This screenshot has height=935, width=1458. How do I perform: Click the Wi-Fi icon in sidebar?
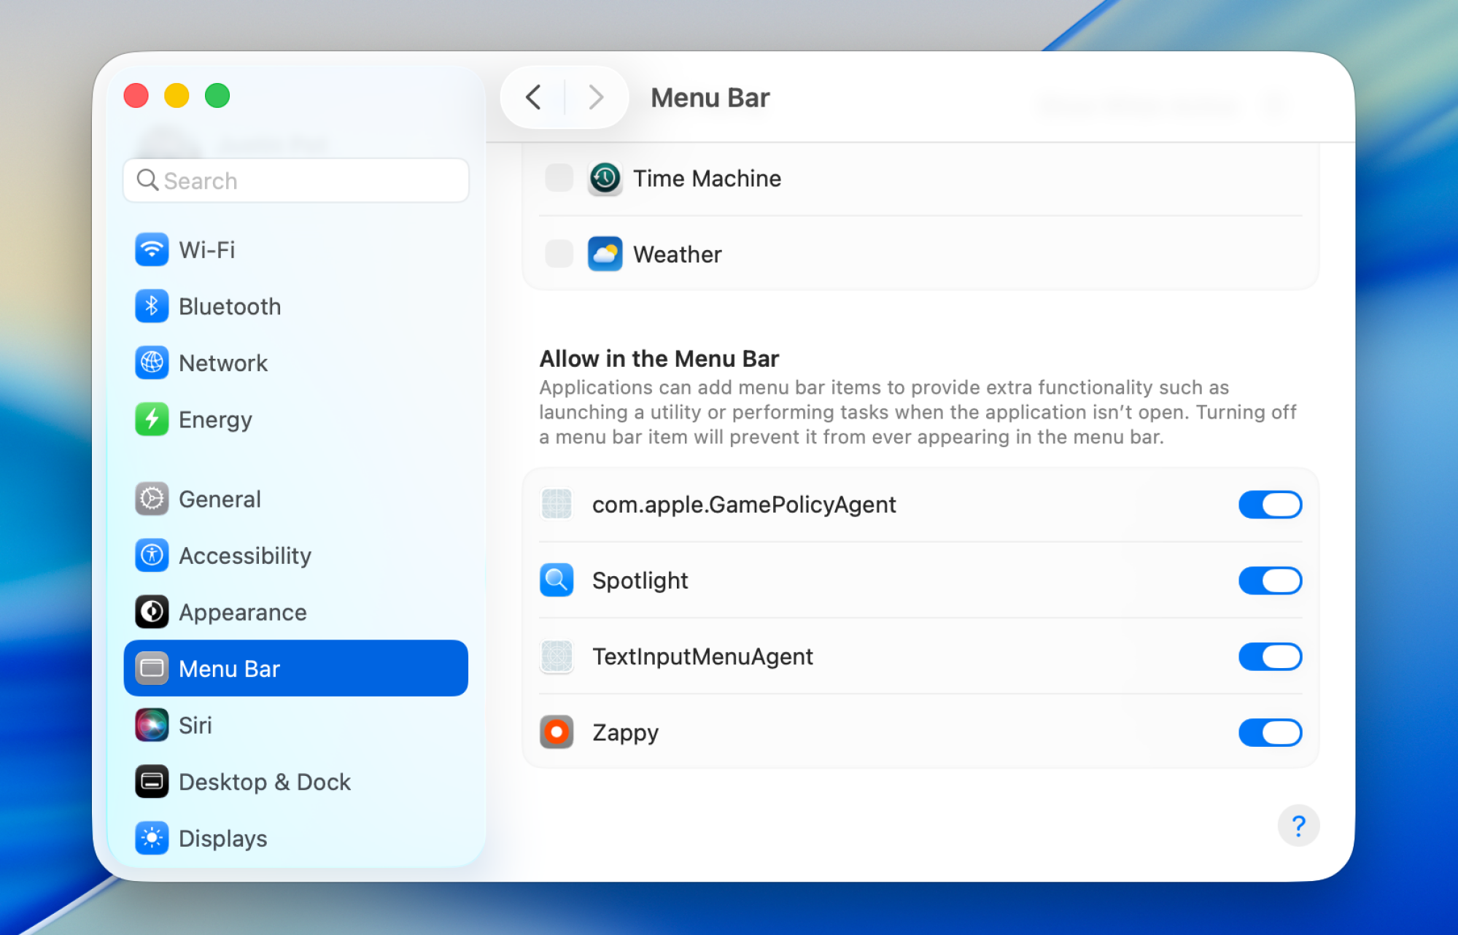(x=152, y=250)
